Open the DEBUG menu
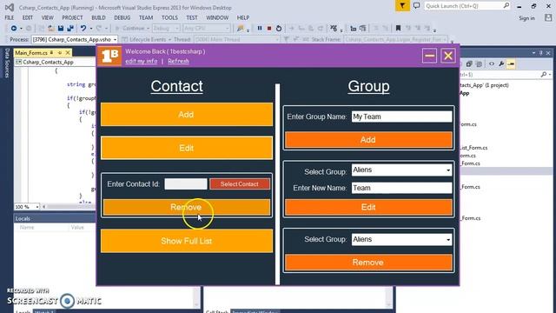 pos(122,17)
